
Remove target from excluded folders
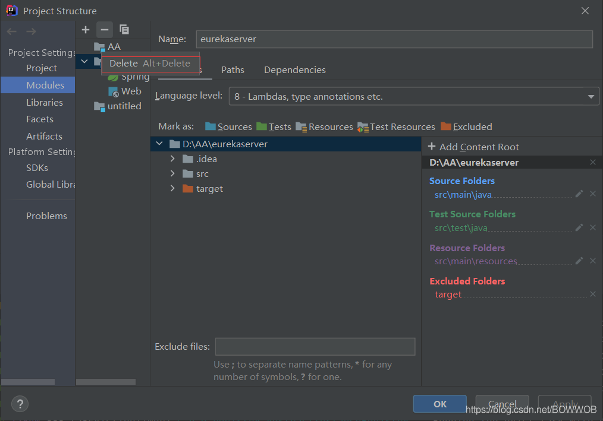tap(593, 294)
